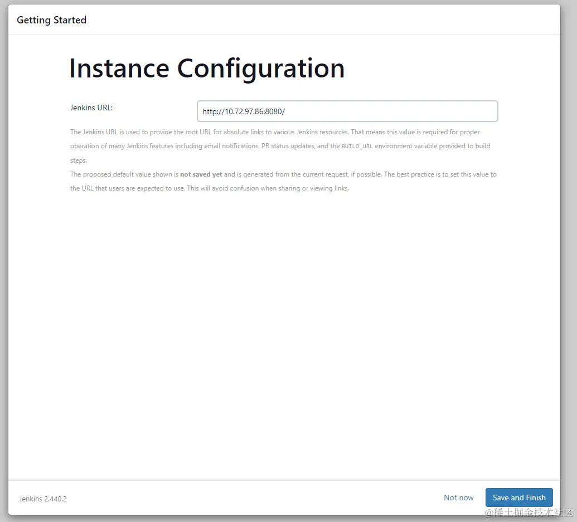Viewport: 577px width, 522px height.
Task: Focus the Jenkins URL input field
Action: 347,111
